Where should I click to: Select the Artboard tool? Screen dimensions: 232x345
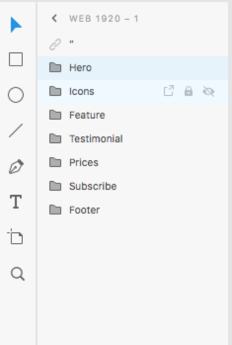(16, 236)
